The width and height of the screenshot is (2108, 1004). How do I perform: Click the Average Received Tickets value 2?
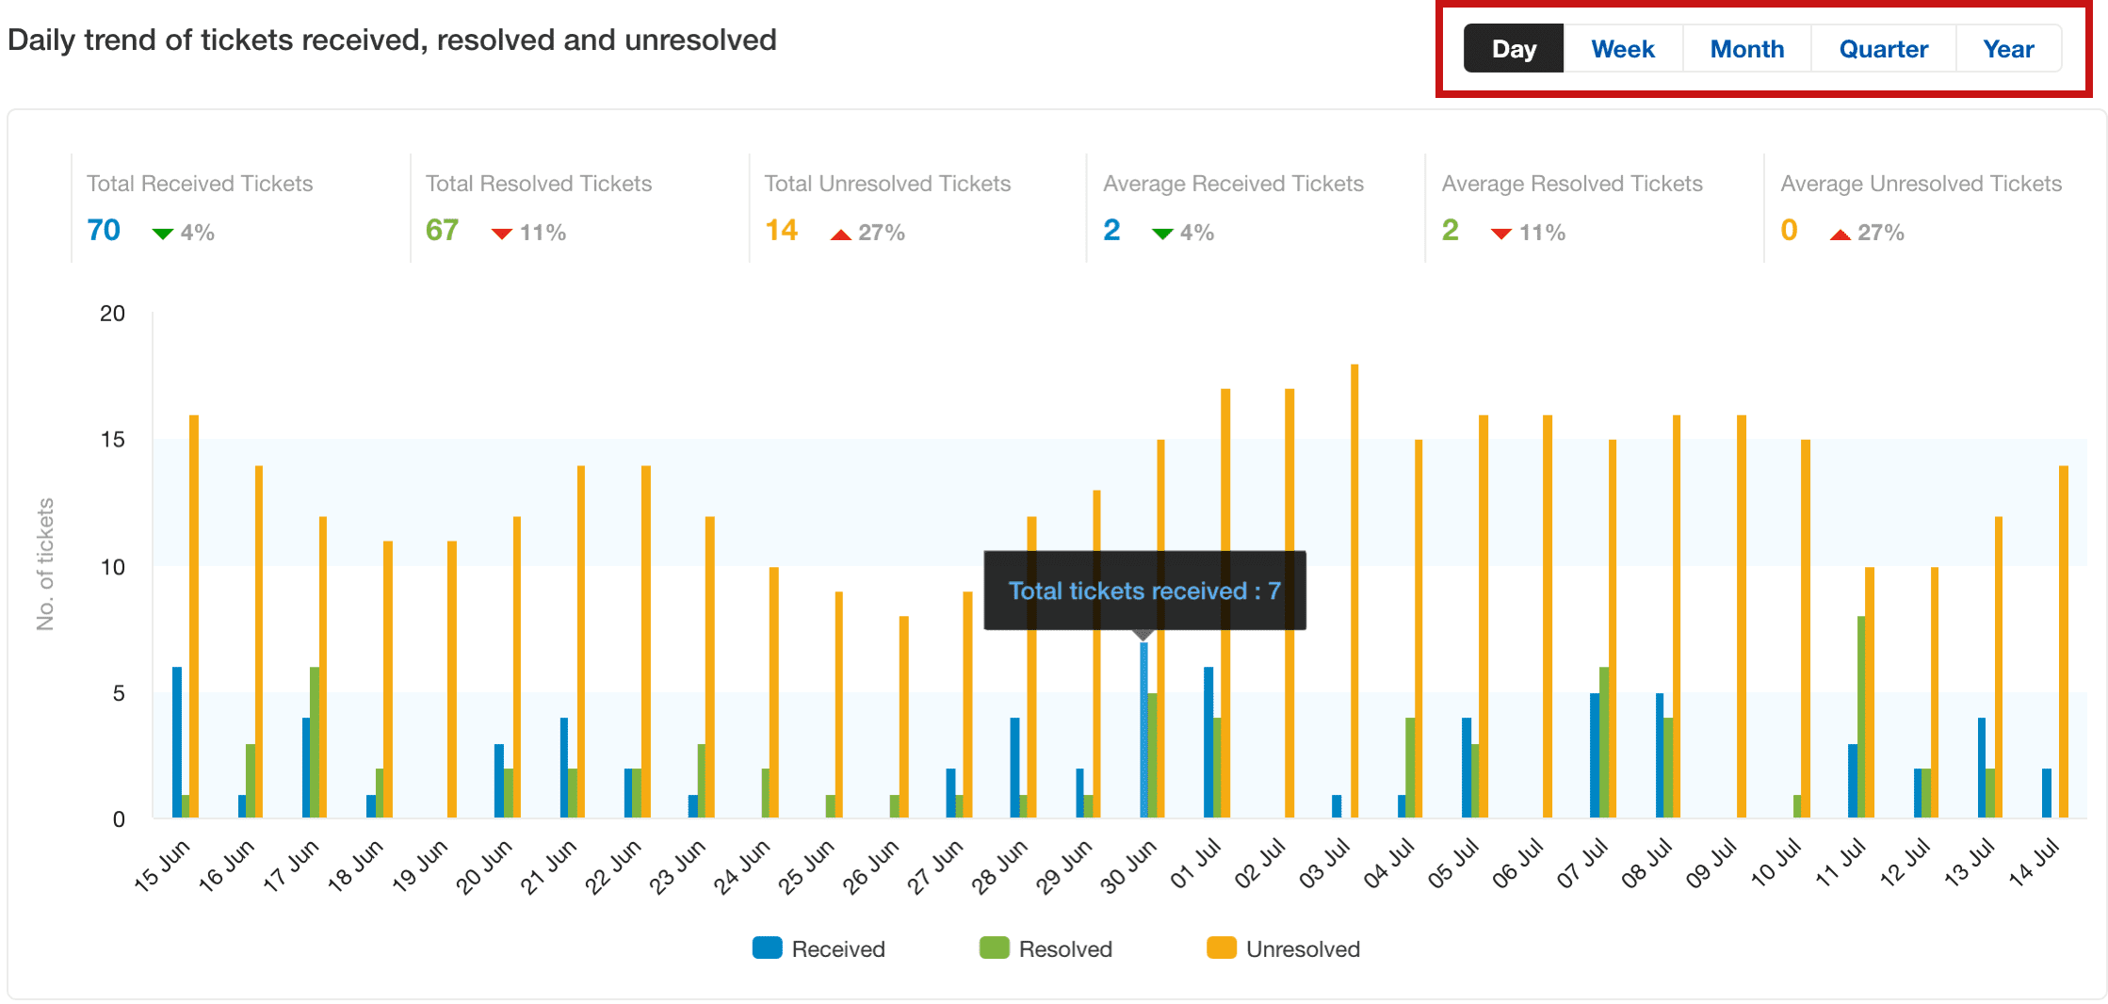(1111, 230)
